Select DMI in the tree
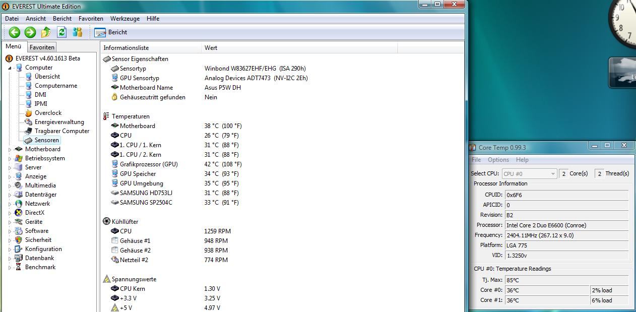Image resolution: width=636 pixels, height=312 pixels. click(40, 95)
